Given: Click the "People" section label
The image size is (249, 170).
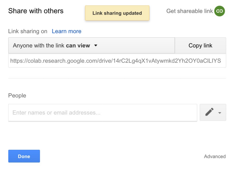Looking at the screenshot, I should (17, 96).
